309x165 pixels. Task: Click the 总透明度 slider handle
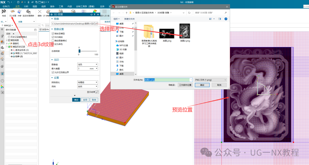[x=80, y=51]
